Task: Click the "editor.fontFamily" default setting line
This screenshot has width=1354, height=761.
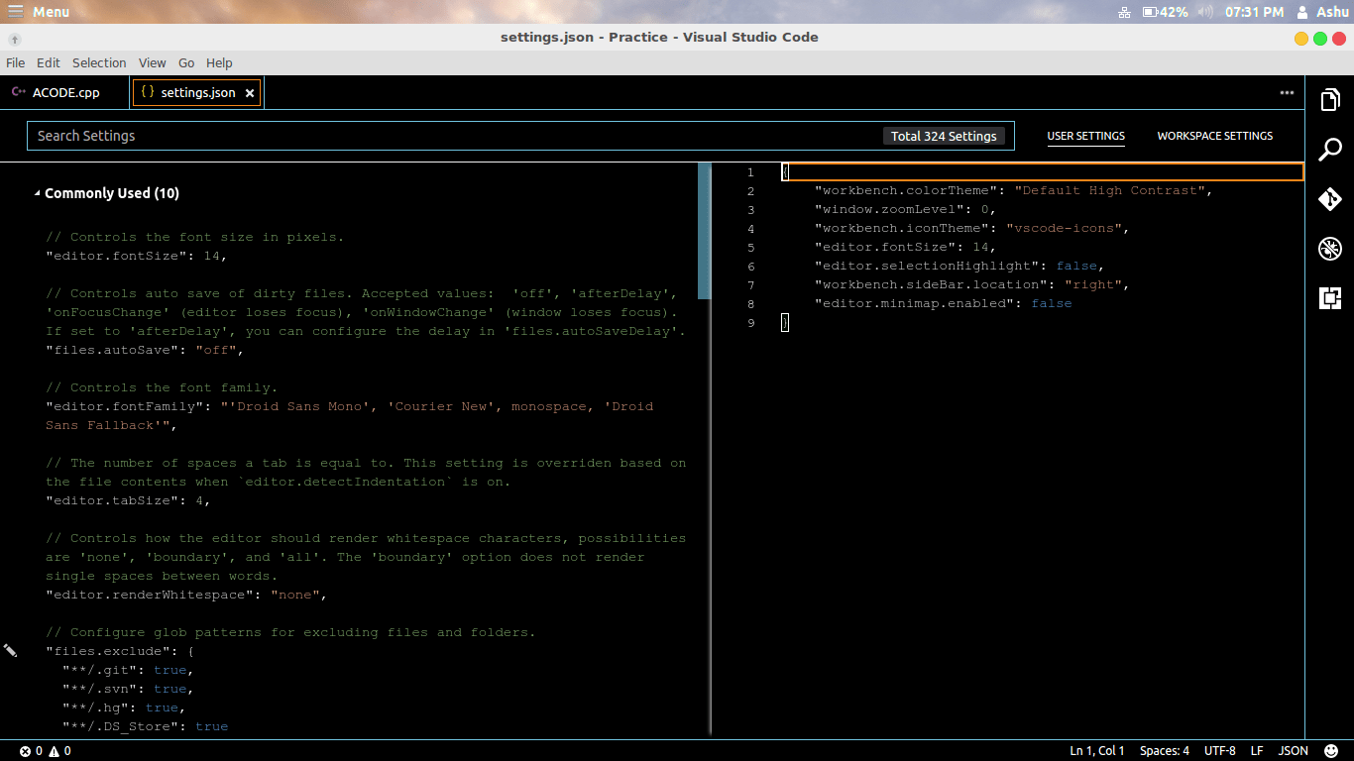Action: (x=350, y=415)
